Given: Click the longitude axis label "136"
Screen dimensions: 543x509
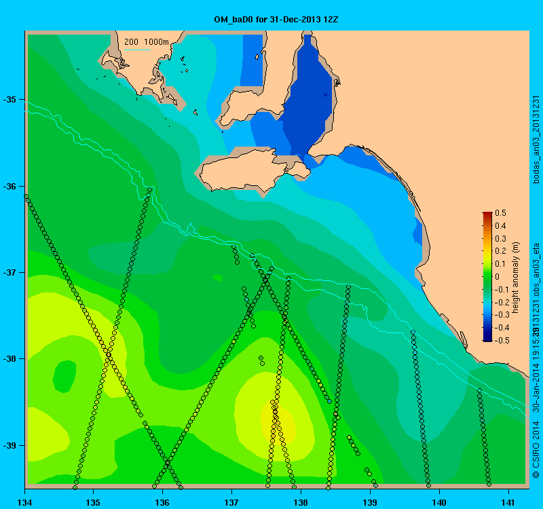Looking at the screenshot, I should pyautogui.click(x=162, y=502).
